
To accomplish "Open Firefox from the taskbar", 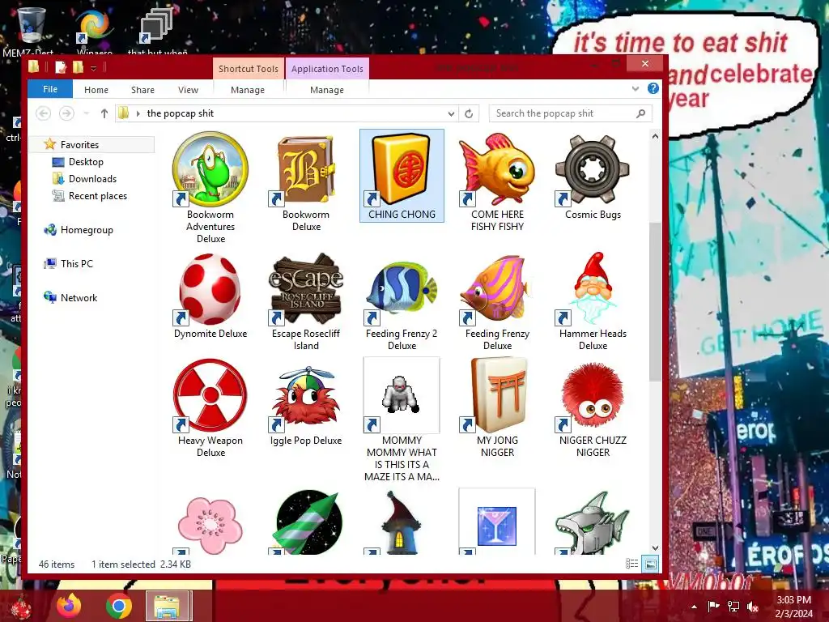I will 69,606.
